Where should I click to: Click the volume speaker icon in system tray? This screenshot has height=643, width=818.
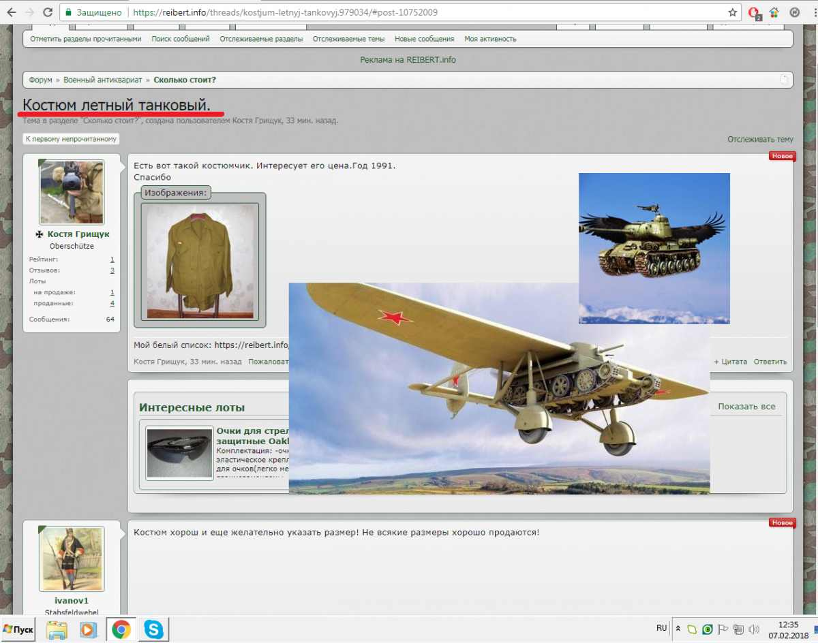pos(754,629)
